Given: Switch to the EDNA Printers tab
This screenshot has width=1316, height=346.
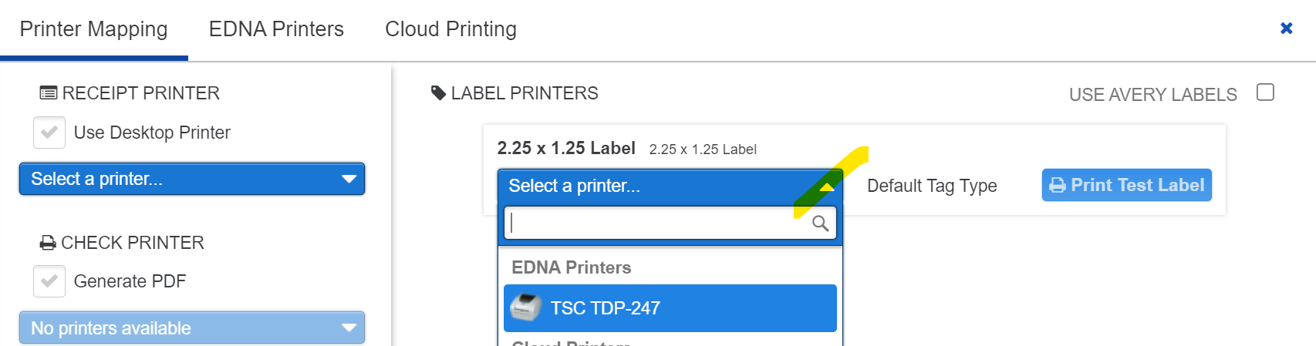Looking at the screenshot, I should (x=276, y=29).
